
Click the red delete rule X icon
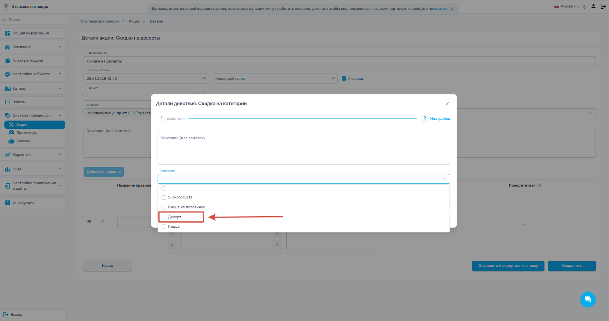point(103,222)
